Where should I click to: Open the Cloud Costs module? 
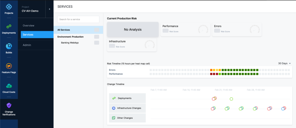[9, 88]
